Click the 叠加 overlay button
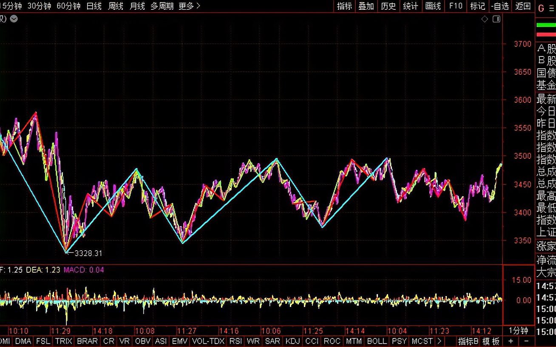The image size is (556, 347). coord(366,6)
